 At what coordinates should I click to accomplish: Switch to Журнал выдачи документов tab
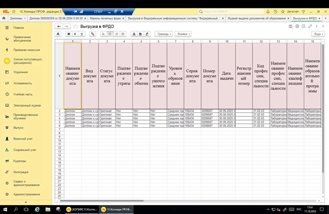coord(256,19)
